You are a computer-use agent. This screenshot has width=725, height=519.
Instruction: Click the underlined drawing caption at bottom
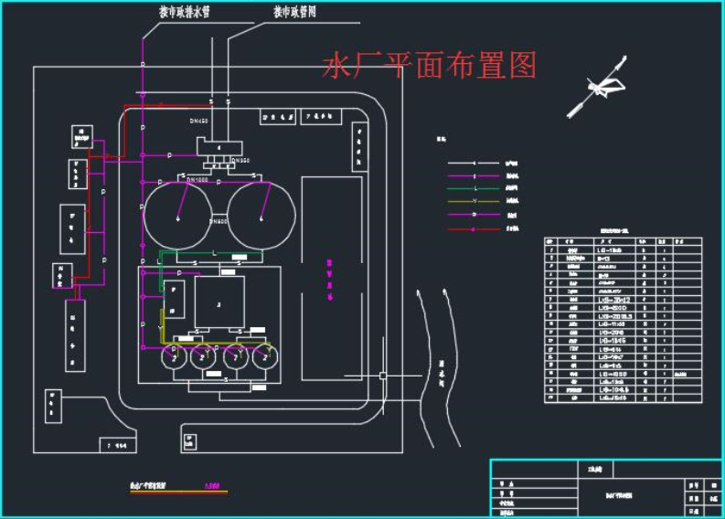point(148,486)
